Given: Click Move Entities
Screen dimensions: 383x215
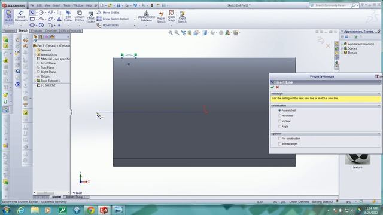Looking at the screenshot, I should point(108,25).
